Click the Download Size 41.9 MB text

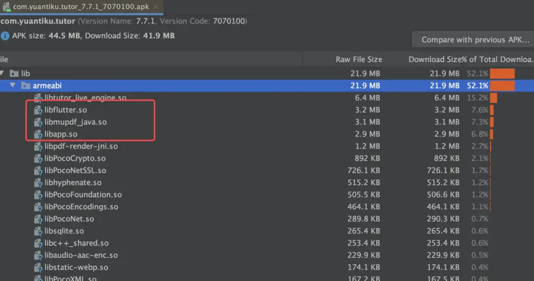130,36
